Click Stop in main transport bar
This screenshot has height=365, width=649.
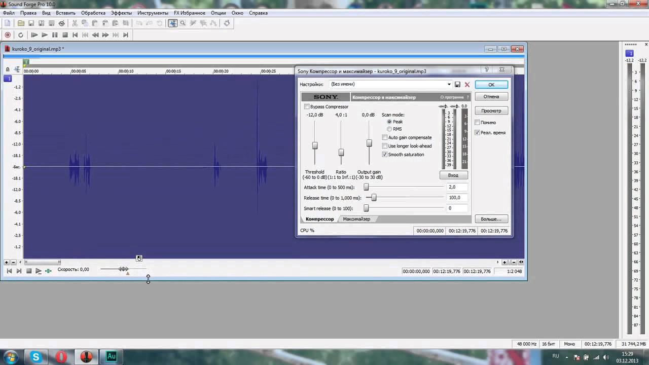tap(65, 35)
